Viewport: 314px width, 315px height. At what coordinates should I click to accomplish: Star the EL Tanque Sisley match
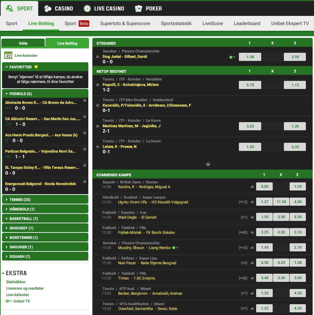pos(85,165)
